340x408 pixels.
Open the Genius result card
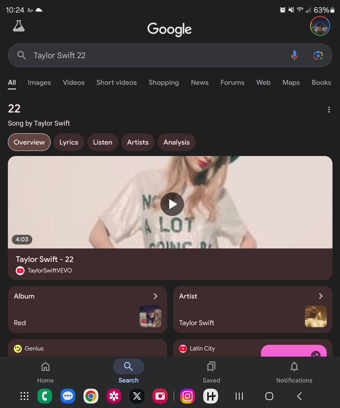tap(87, 348)
